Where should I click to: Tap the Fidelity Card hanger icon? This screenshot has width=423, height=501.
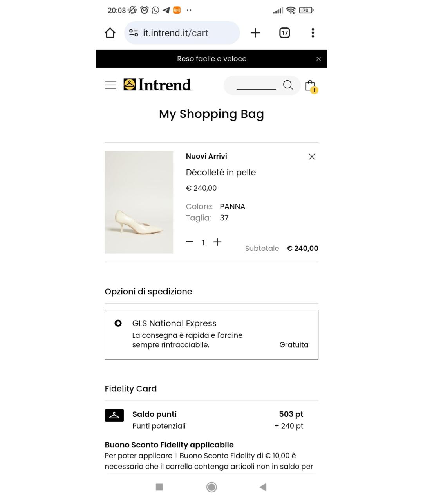click(x=114, y=415)
